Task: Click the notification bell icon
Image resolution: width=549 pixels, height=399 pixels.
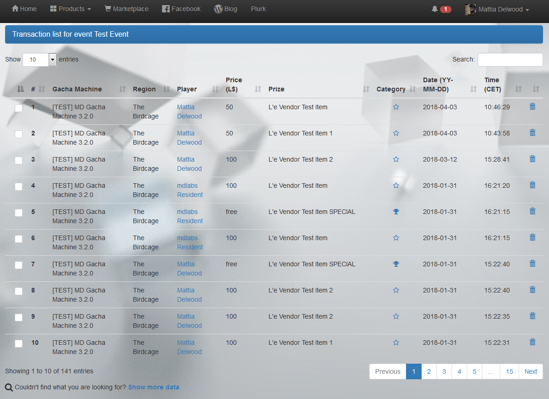Action: click(x=435, y=9)
